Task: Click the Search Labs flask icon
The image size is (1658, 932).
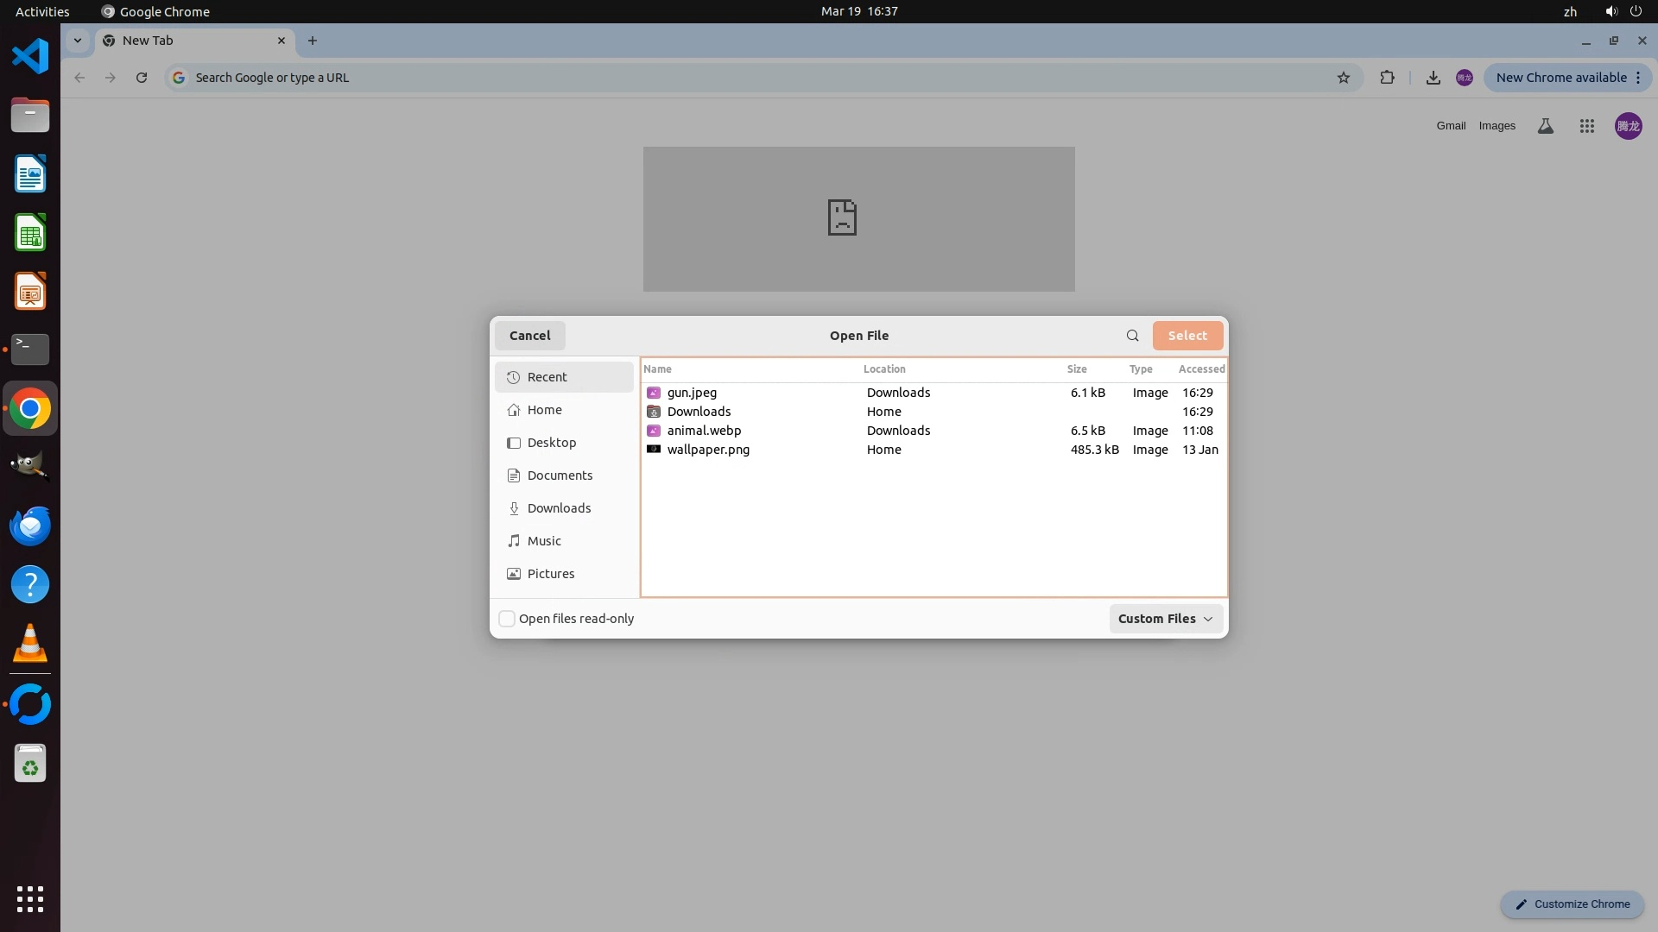Action: [x=1545, y=126]
